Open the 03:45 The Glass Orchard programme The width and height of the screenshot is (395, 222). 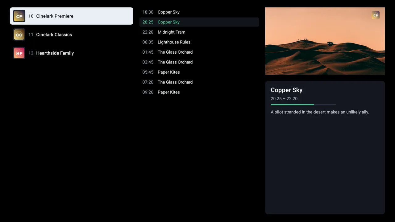[x=199, y=62]
